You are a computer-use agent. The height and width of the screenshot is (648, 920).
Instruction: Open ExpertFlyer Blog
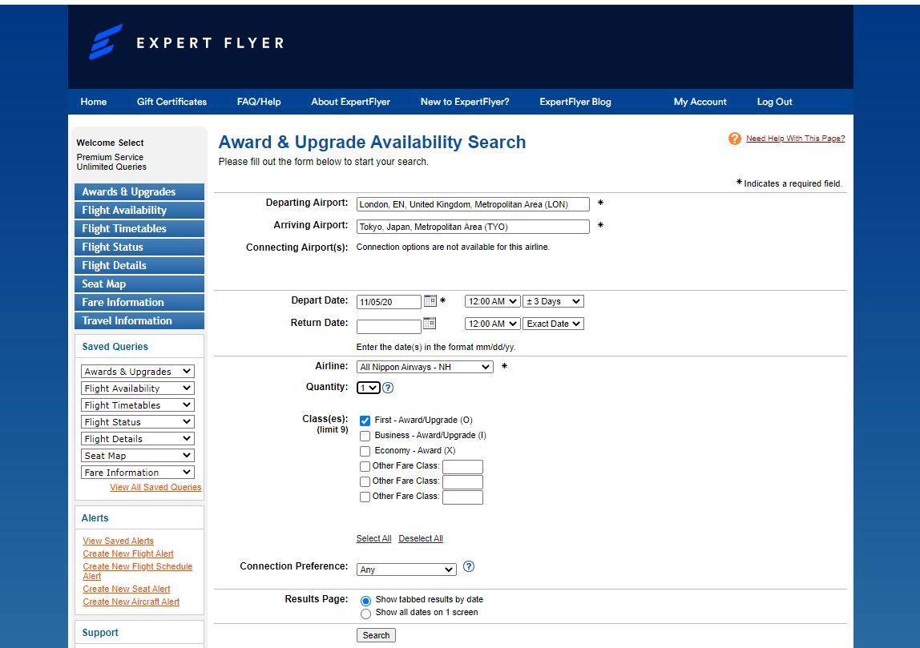coord(575,102)
